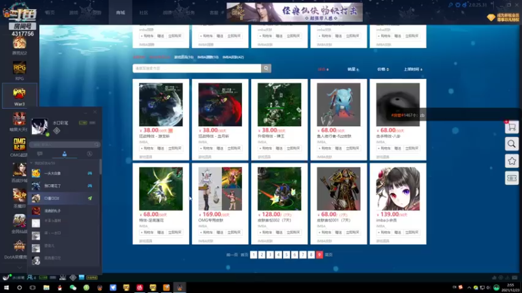This screenshot has width=522, height=293.
Task: Switch to the chat messages tab in friends panel
Action: click(x=40, y=154)
